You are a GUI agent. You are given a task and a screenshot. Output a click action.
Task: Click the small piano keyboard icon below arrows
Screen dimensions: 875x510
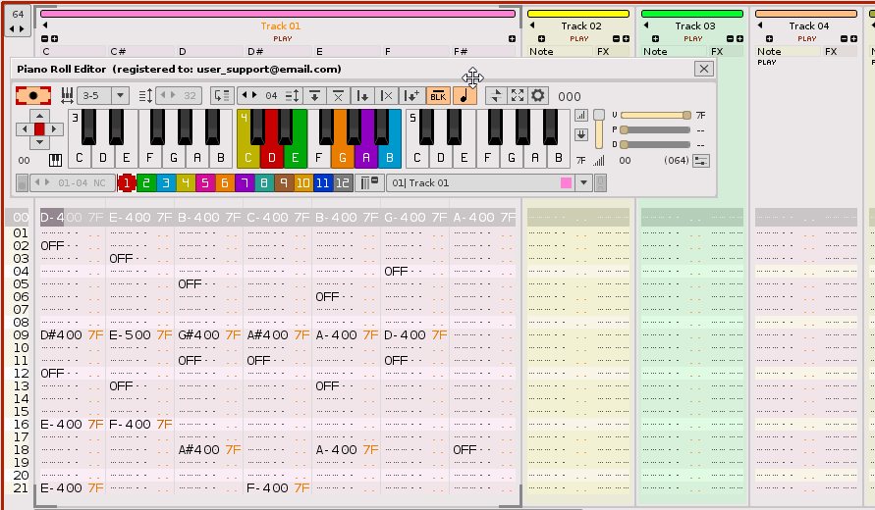click(x=56, y=160)
